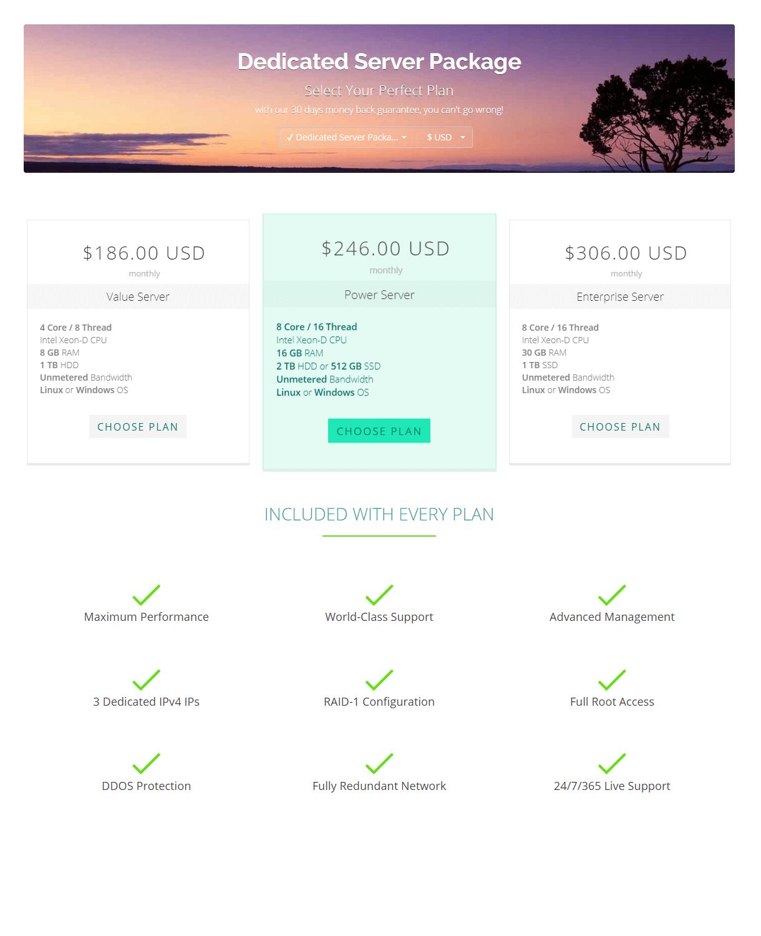Click the 24/7/365 Live Support checkmark
The height and width of the screenshot is (936, 761).
coord(612,764)
